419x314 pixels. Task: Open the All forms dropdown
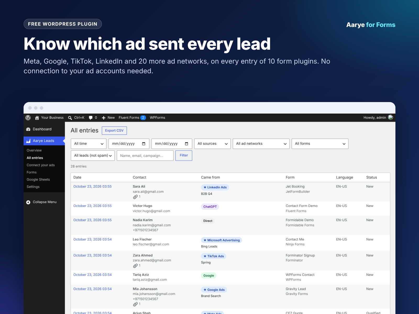click(x=320, y=144)
